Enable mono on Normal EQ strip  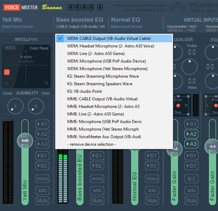[x=152, y=179]
